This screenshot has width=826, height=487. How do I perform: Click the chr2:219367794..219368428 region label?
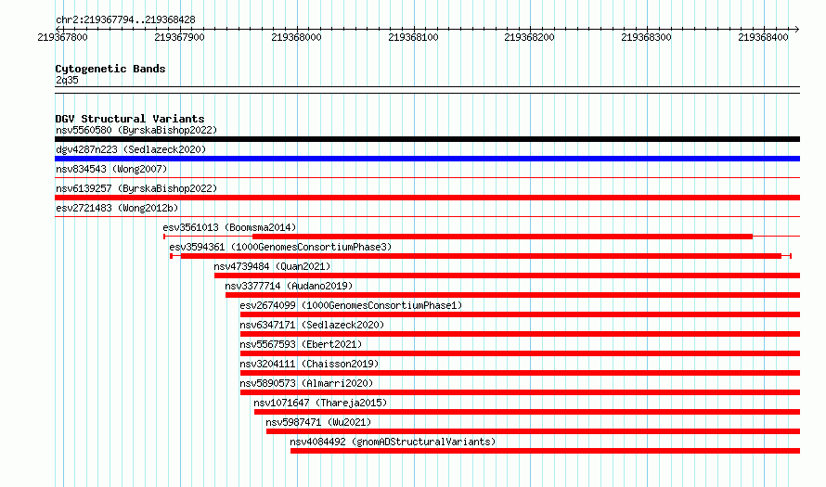(125, 20)
